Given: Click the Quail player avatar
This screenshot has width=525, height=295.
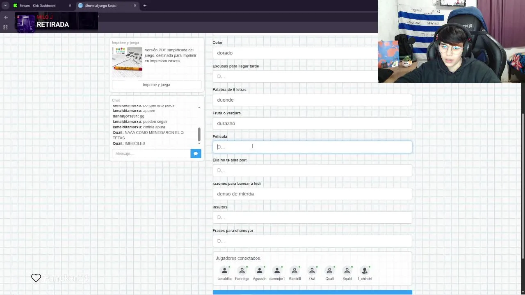Looking at the screenshot, I should pyautogui.click(x=329, y=270).
